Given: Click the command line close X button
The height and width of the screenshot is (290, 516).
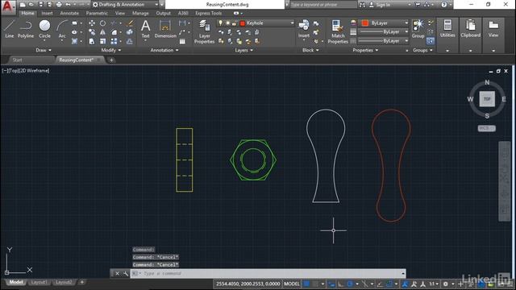Looking at the screenshot, I should pyautogui.click(x=117, y=274).
